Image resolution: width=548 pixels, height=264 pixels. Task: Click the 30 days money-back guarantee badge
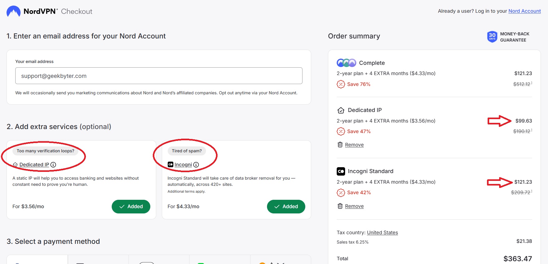tap(508, 37)
